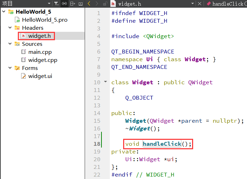Image resolution: width=247 pixels, height=179 pixels.
Task: Click the Sources folder icon
Action: tap(17, 44)
